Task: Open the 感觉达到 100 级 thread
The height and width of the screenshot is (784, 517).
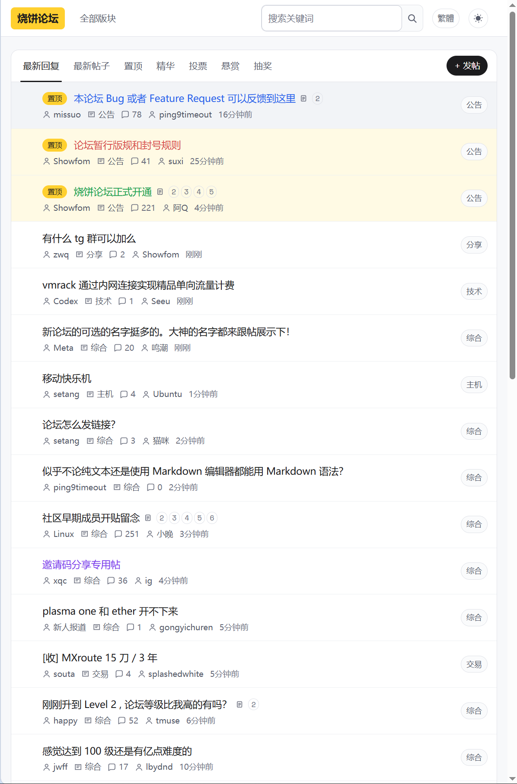Action: [117, 751]
